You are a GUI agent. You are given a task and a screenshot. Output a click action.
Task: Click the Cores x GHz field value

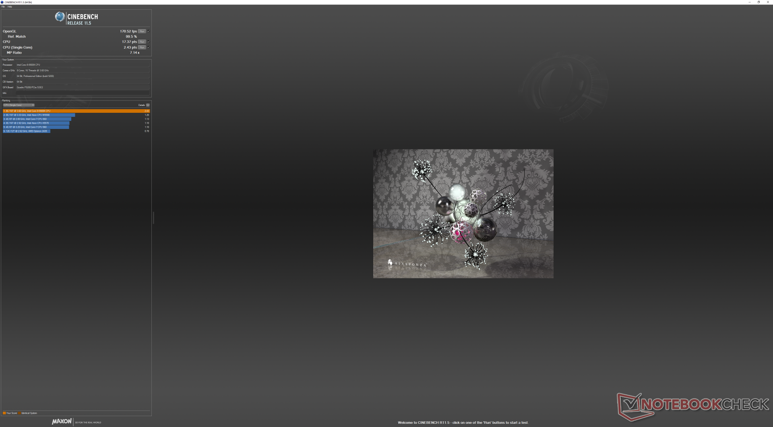pos(83,70)
